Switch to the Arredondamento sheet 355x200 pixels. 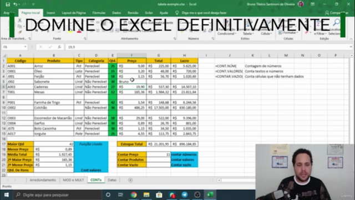pyautogui.click(x=43, y=180)
